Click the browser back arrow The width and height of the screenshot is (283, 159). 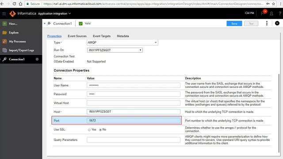point(2,4)
